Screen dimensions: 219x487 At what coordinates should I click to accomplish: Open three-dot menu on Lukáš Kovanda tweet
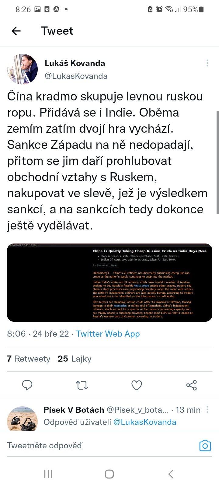pos(207,63)
